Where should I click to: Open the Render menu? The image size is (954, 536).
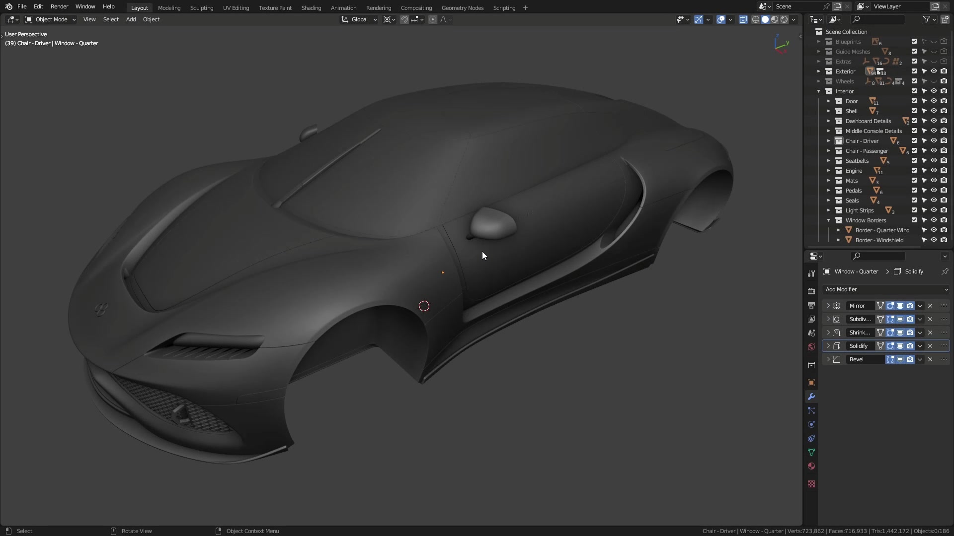click(x=59, y=6)
